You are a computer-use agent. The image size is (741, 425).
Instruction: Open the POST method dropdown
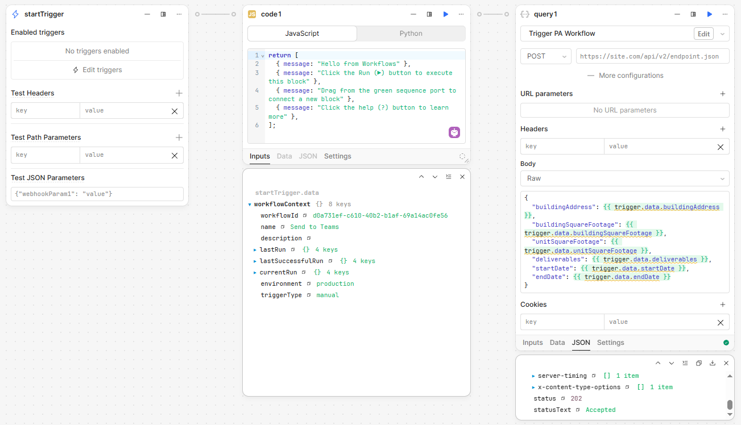[545, 56]
